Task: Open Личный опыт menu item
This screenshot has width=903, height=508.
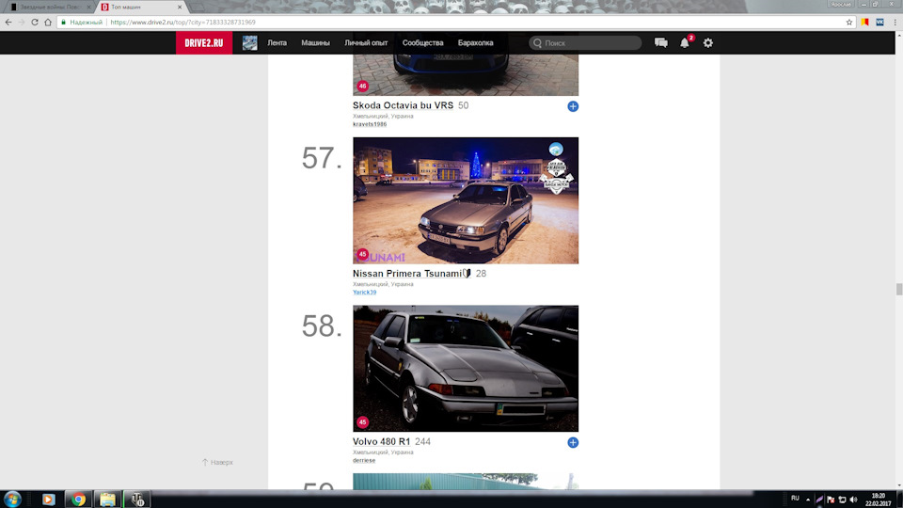Action: (x=366, y=43)
